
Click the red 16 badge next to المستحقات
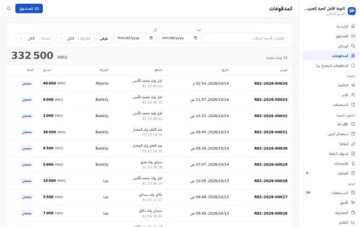click(x=308, y=193)
